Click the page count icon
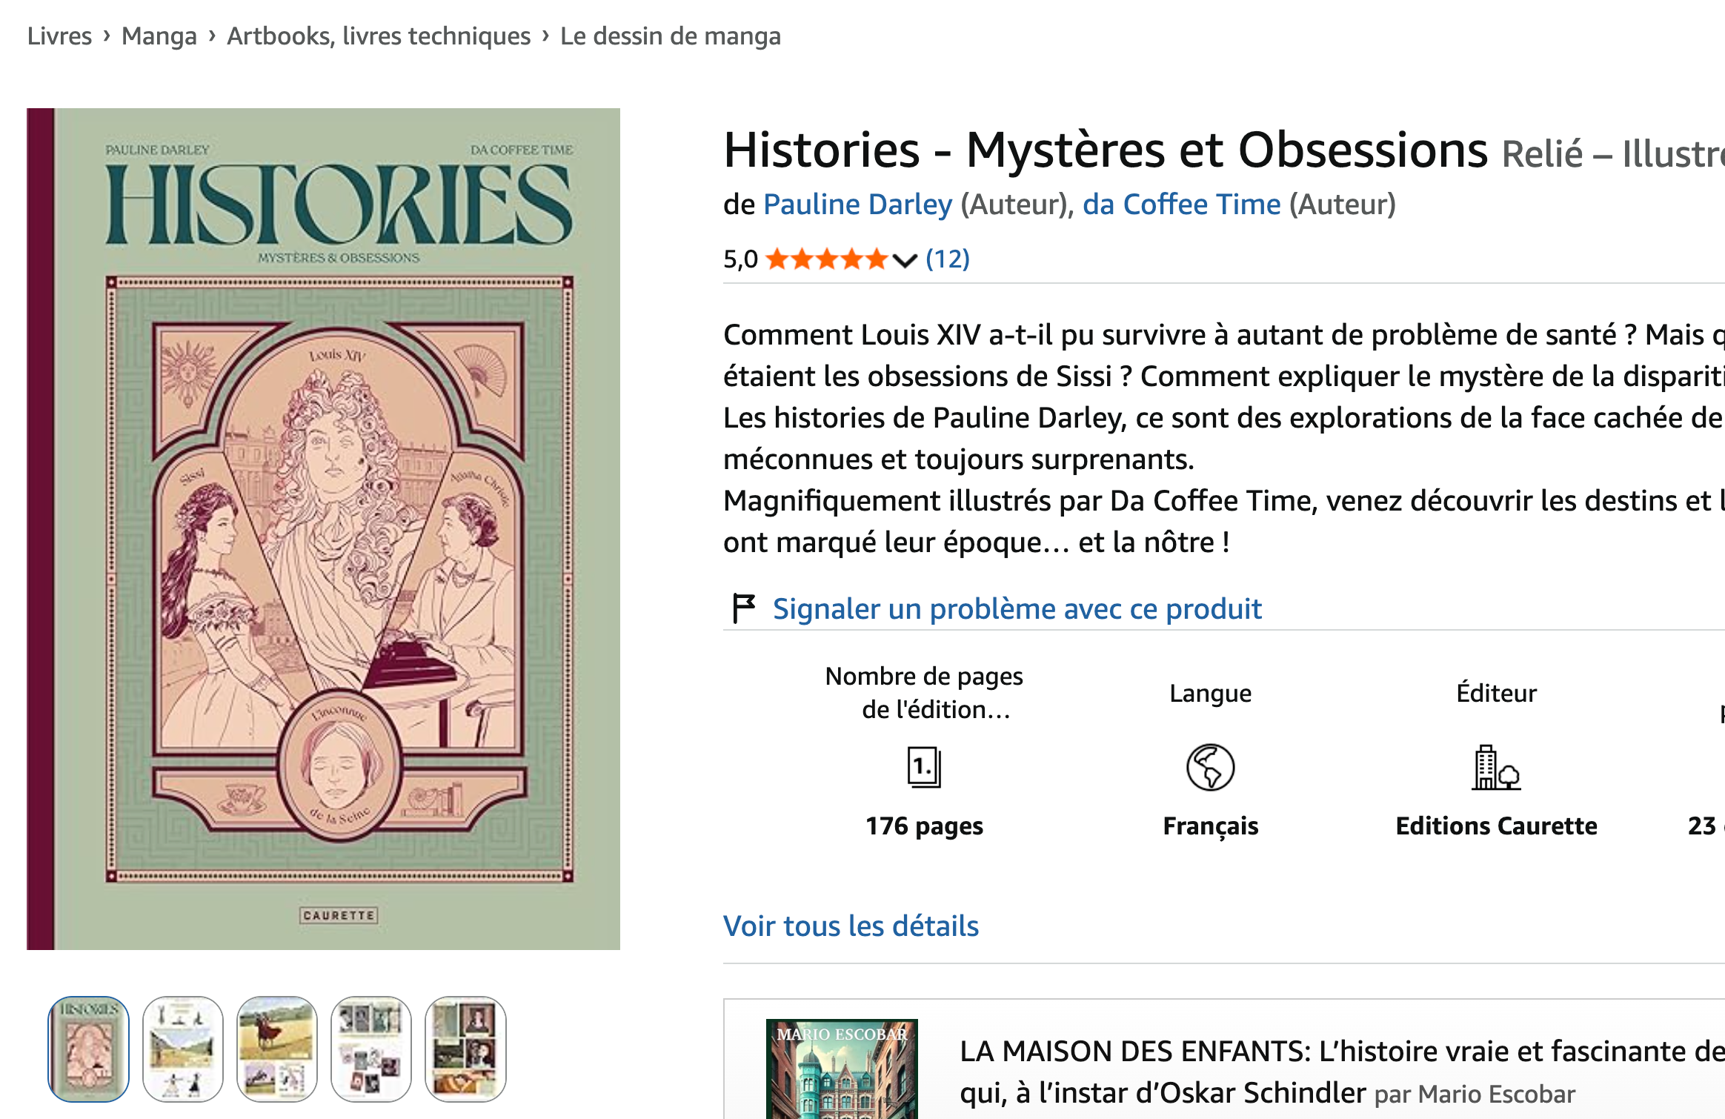The width and height of the screenshot is (1725, 1119). pyautogui.click(x=924, y=768)
